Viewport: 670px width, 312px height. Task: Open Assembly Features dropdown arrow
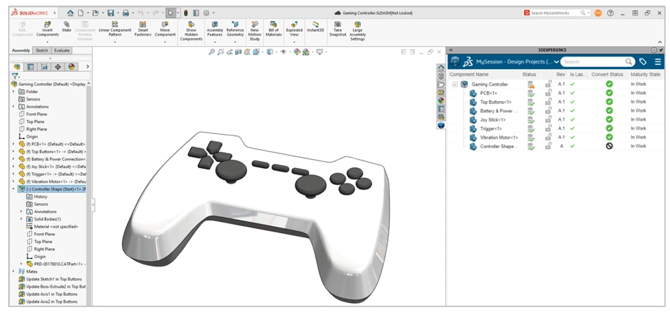(x=215, y=42)
